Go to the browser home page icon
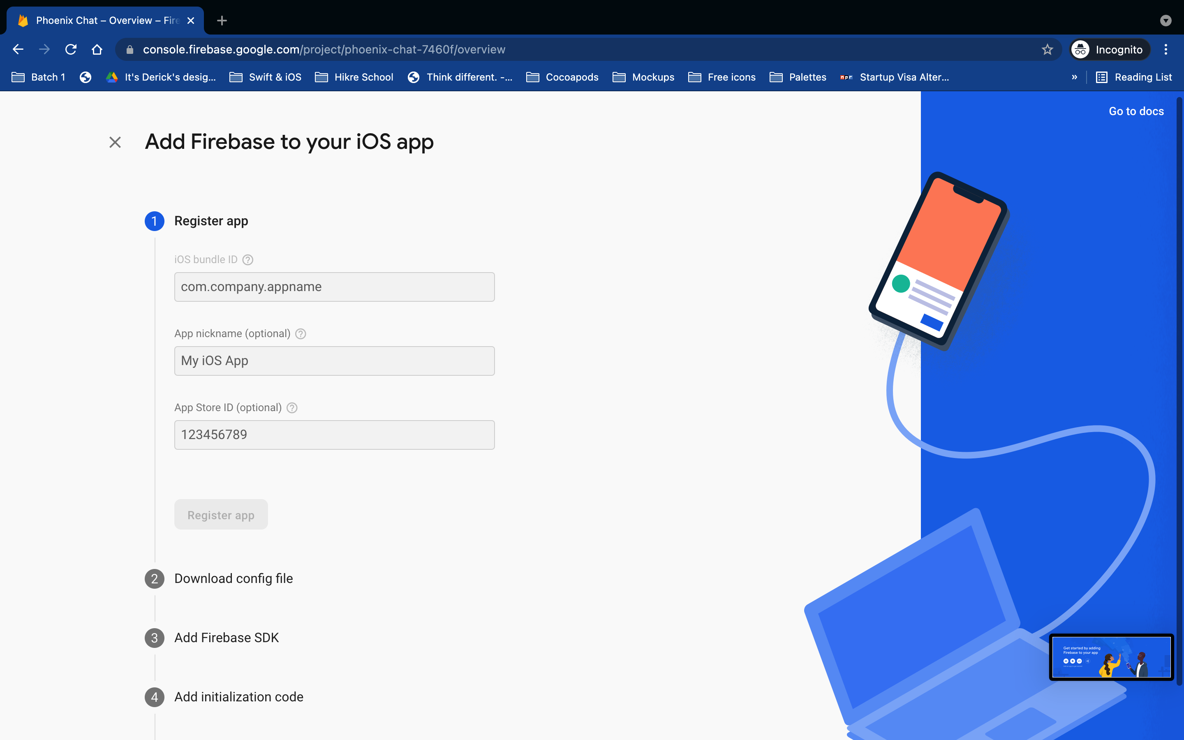This screenshot has height=740, width=1184. [x=97, y=49]
